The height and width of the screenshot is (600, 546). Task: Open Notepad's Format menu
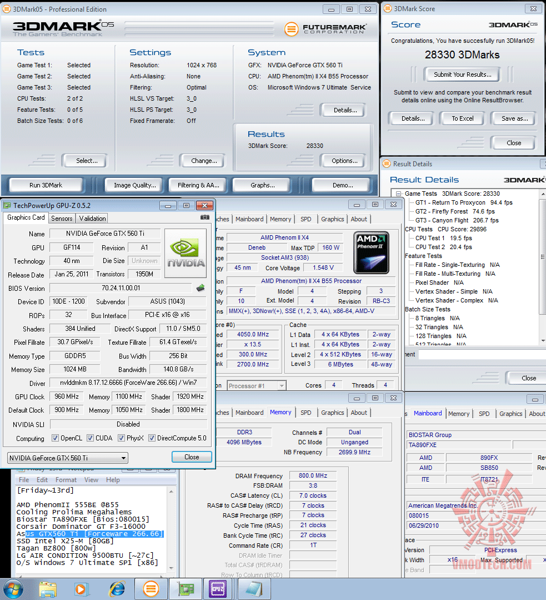[x=66, y=480]
